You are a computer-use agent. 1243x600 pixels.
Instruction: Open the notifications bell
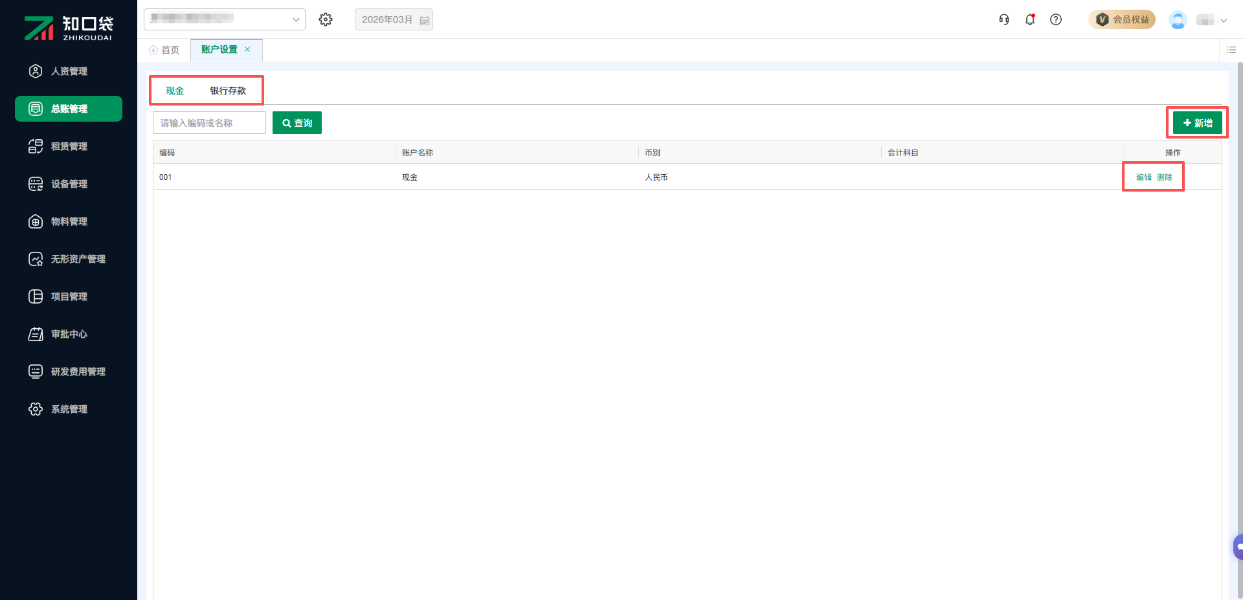click(x=1030, y=19)
